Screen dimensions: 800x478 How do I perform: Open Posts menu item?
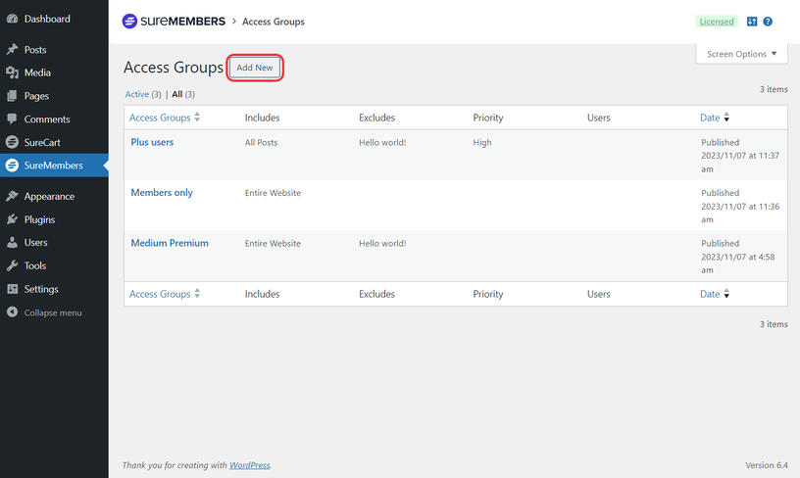(x=54, y=49)
